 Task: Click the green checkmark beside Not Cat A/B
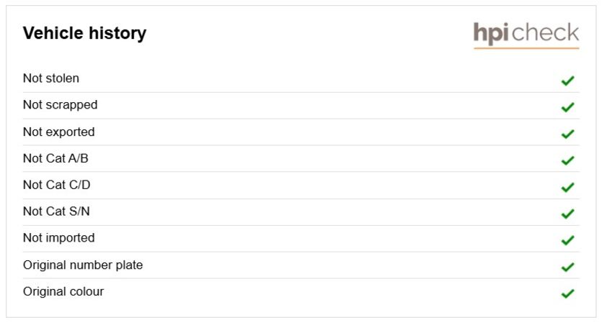click(x=567, y=160)
